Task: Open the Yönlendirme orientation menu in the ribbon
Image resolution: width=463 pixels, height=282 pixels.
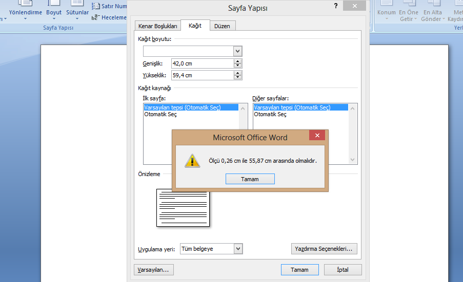Action: pos(25,15)
